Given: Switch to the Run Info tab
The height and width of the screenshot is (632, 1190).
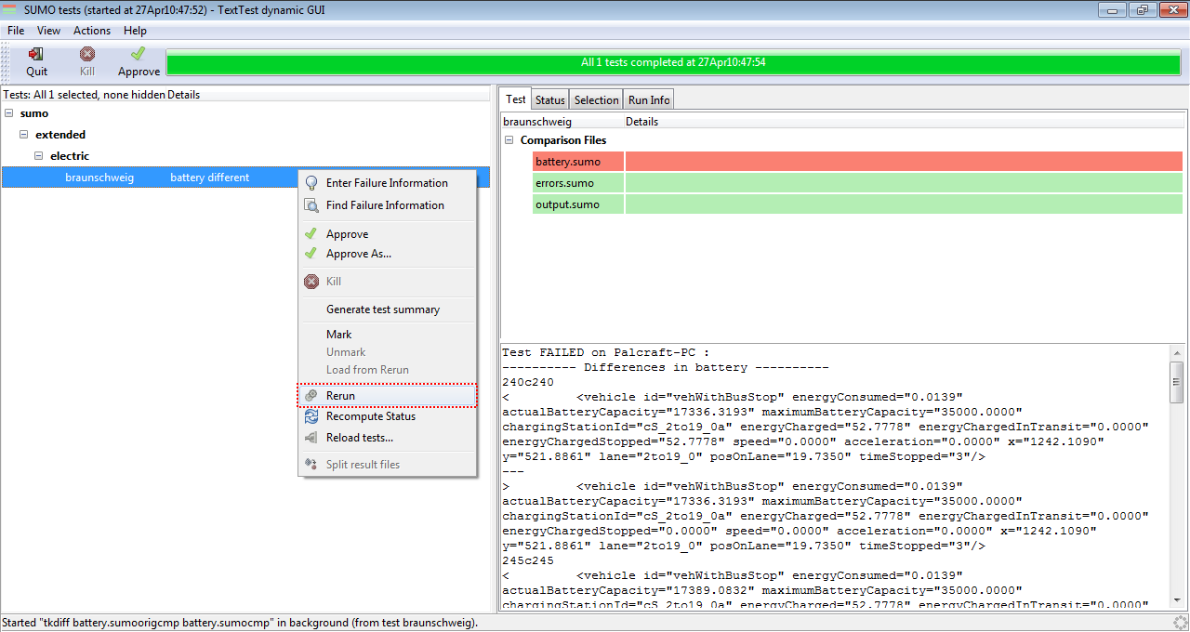Looking at the screenshot, I should click(x=648, y=100).
